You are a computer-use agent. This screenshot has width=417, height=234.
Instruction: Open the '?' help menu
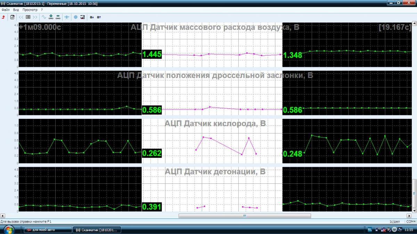coord(42,10)
